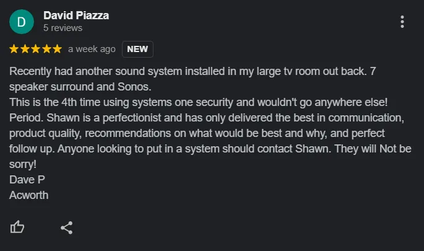This screenshot has height=251, width=424.
Task: Click the second yellow rating star
Action: 25,49
